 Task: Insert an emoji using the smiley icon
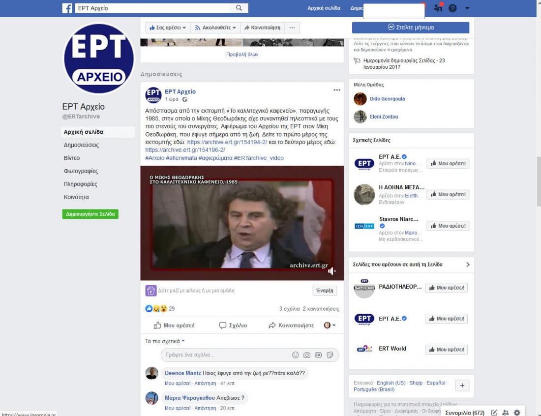[296, 355]
